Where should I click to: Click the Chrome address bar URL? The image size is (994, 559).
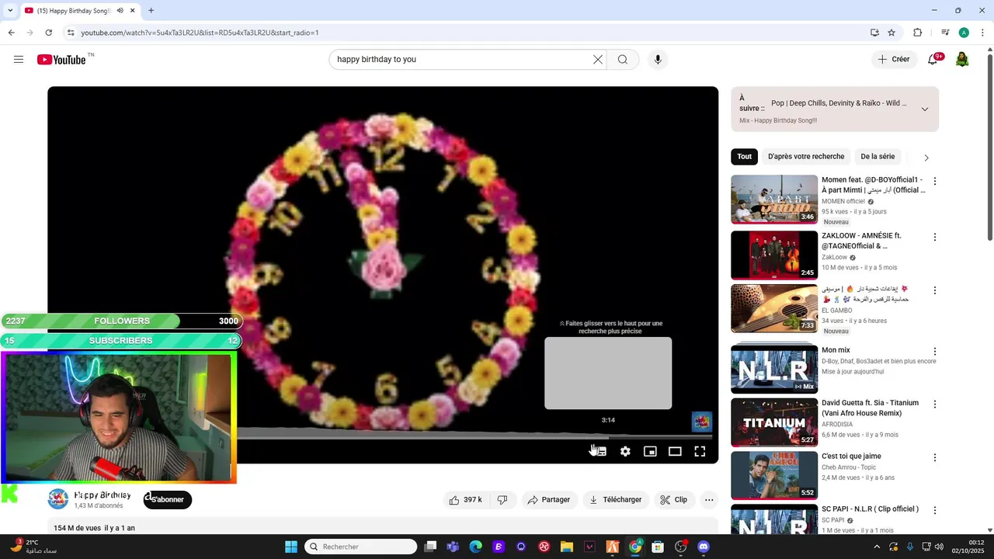[x=200, y=33]
